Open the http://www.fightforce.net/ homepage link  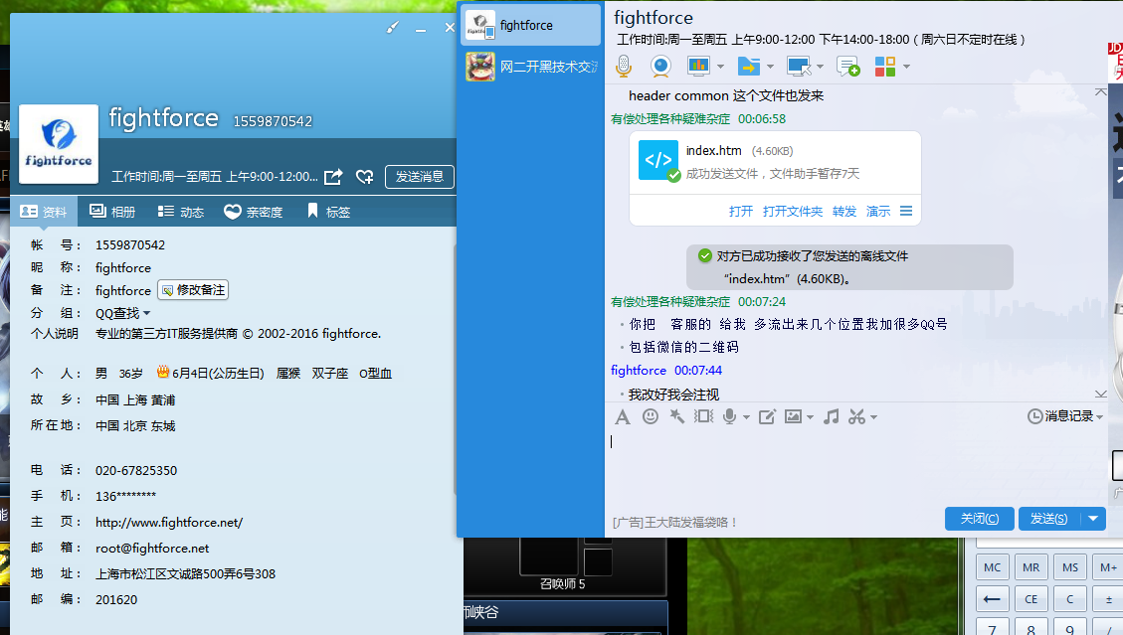169,523
